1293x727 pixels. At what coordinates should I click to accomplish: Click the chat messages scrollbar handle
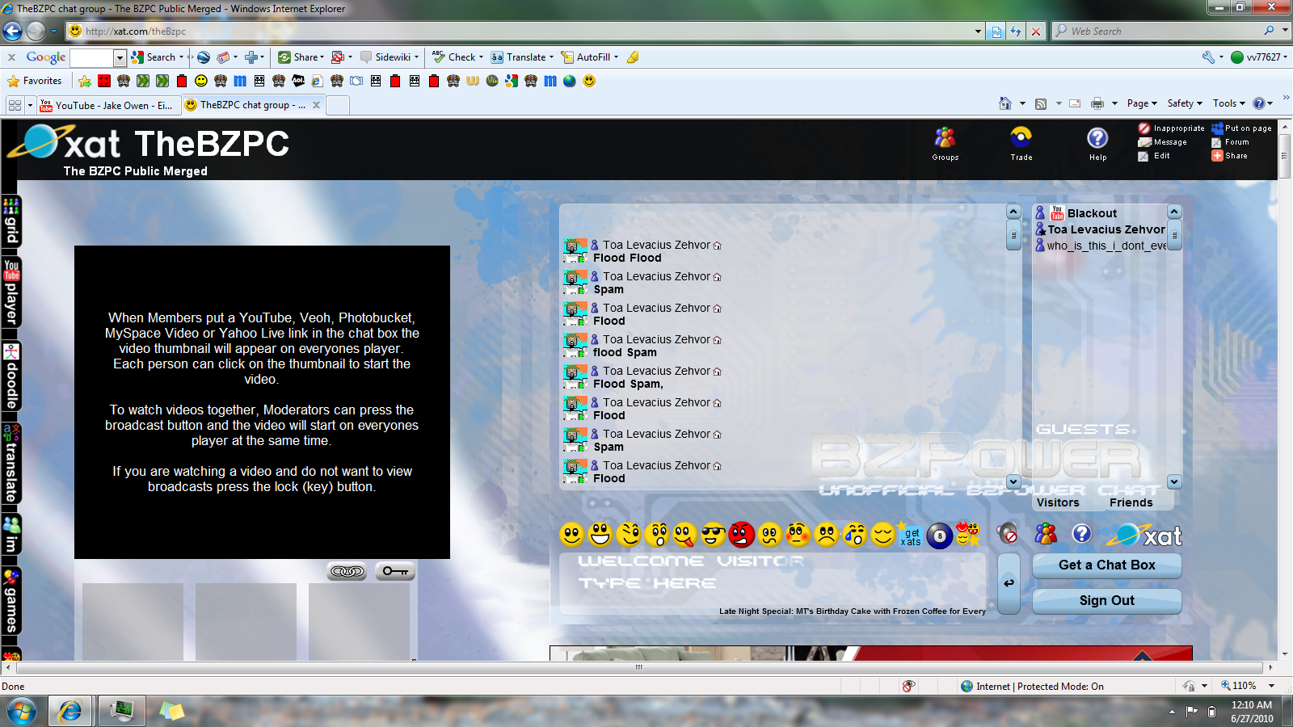(x=1013, y=236)
